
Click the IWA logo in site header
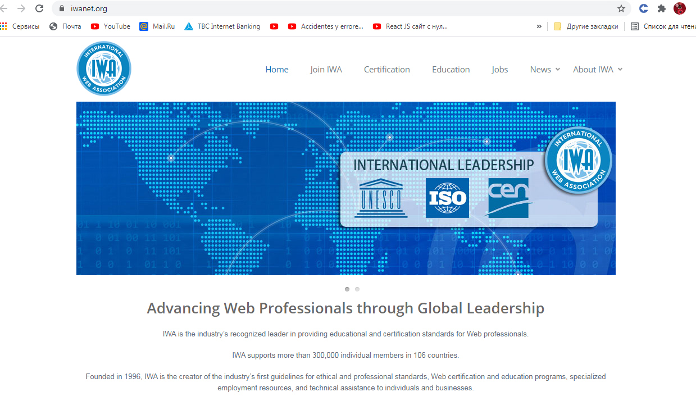tap(104, 69)
